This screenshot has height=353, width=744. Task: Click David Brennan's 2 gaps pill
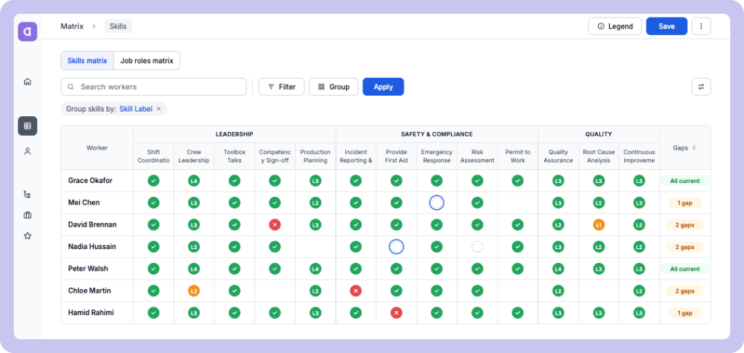point(684,224)
